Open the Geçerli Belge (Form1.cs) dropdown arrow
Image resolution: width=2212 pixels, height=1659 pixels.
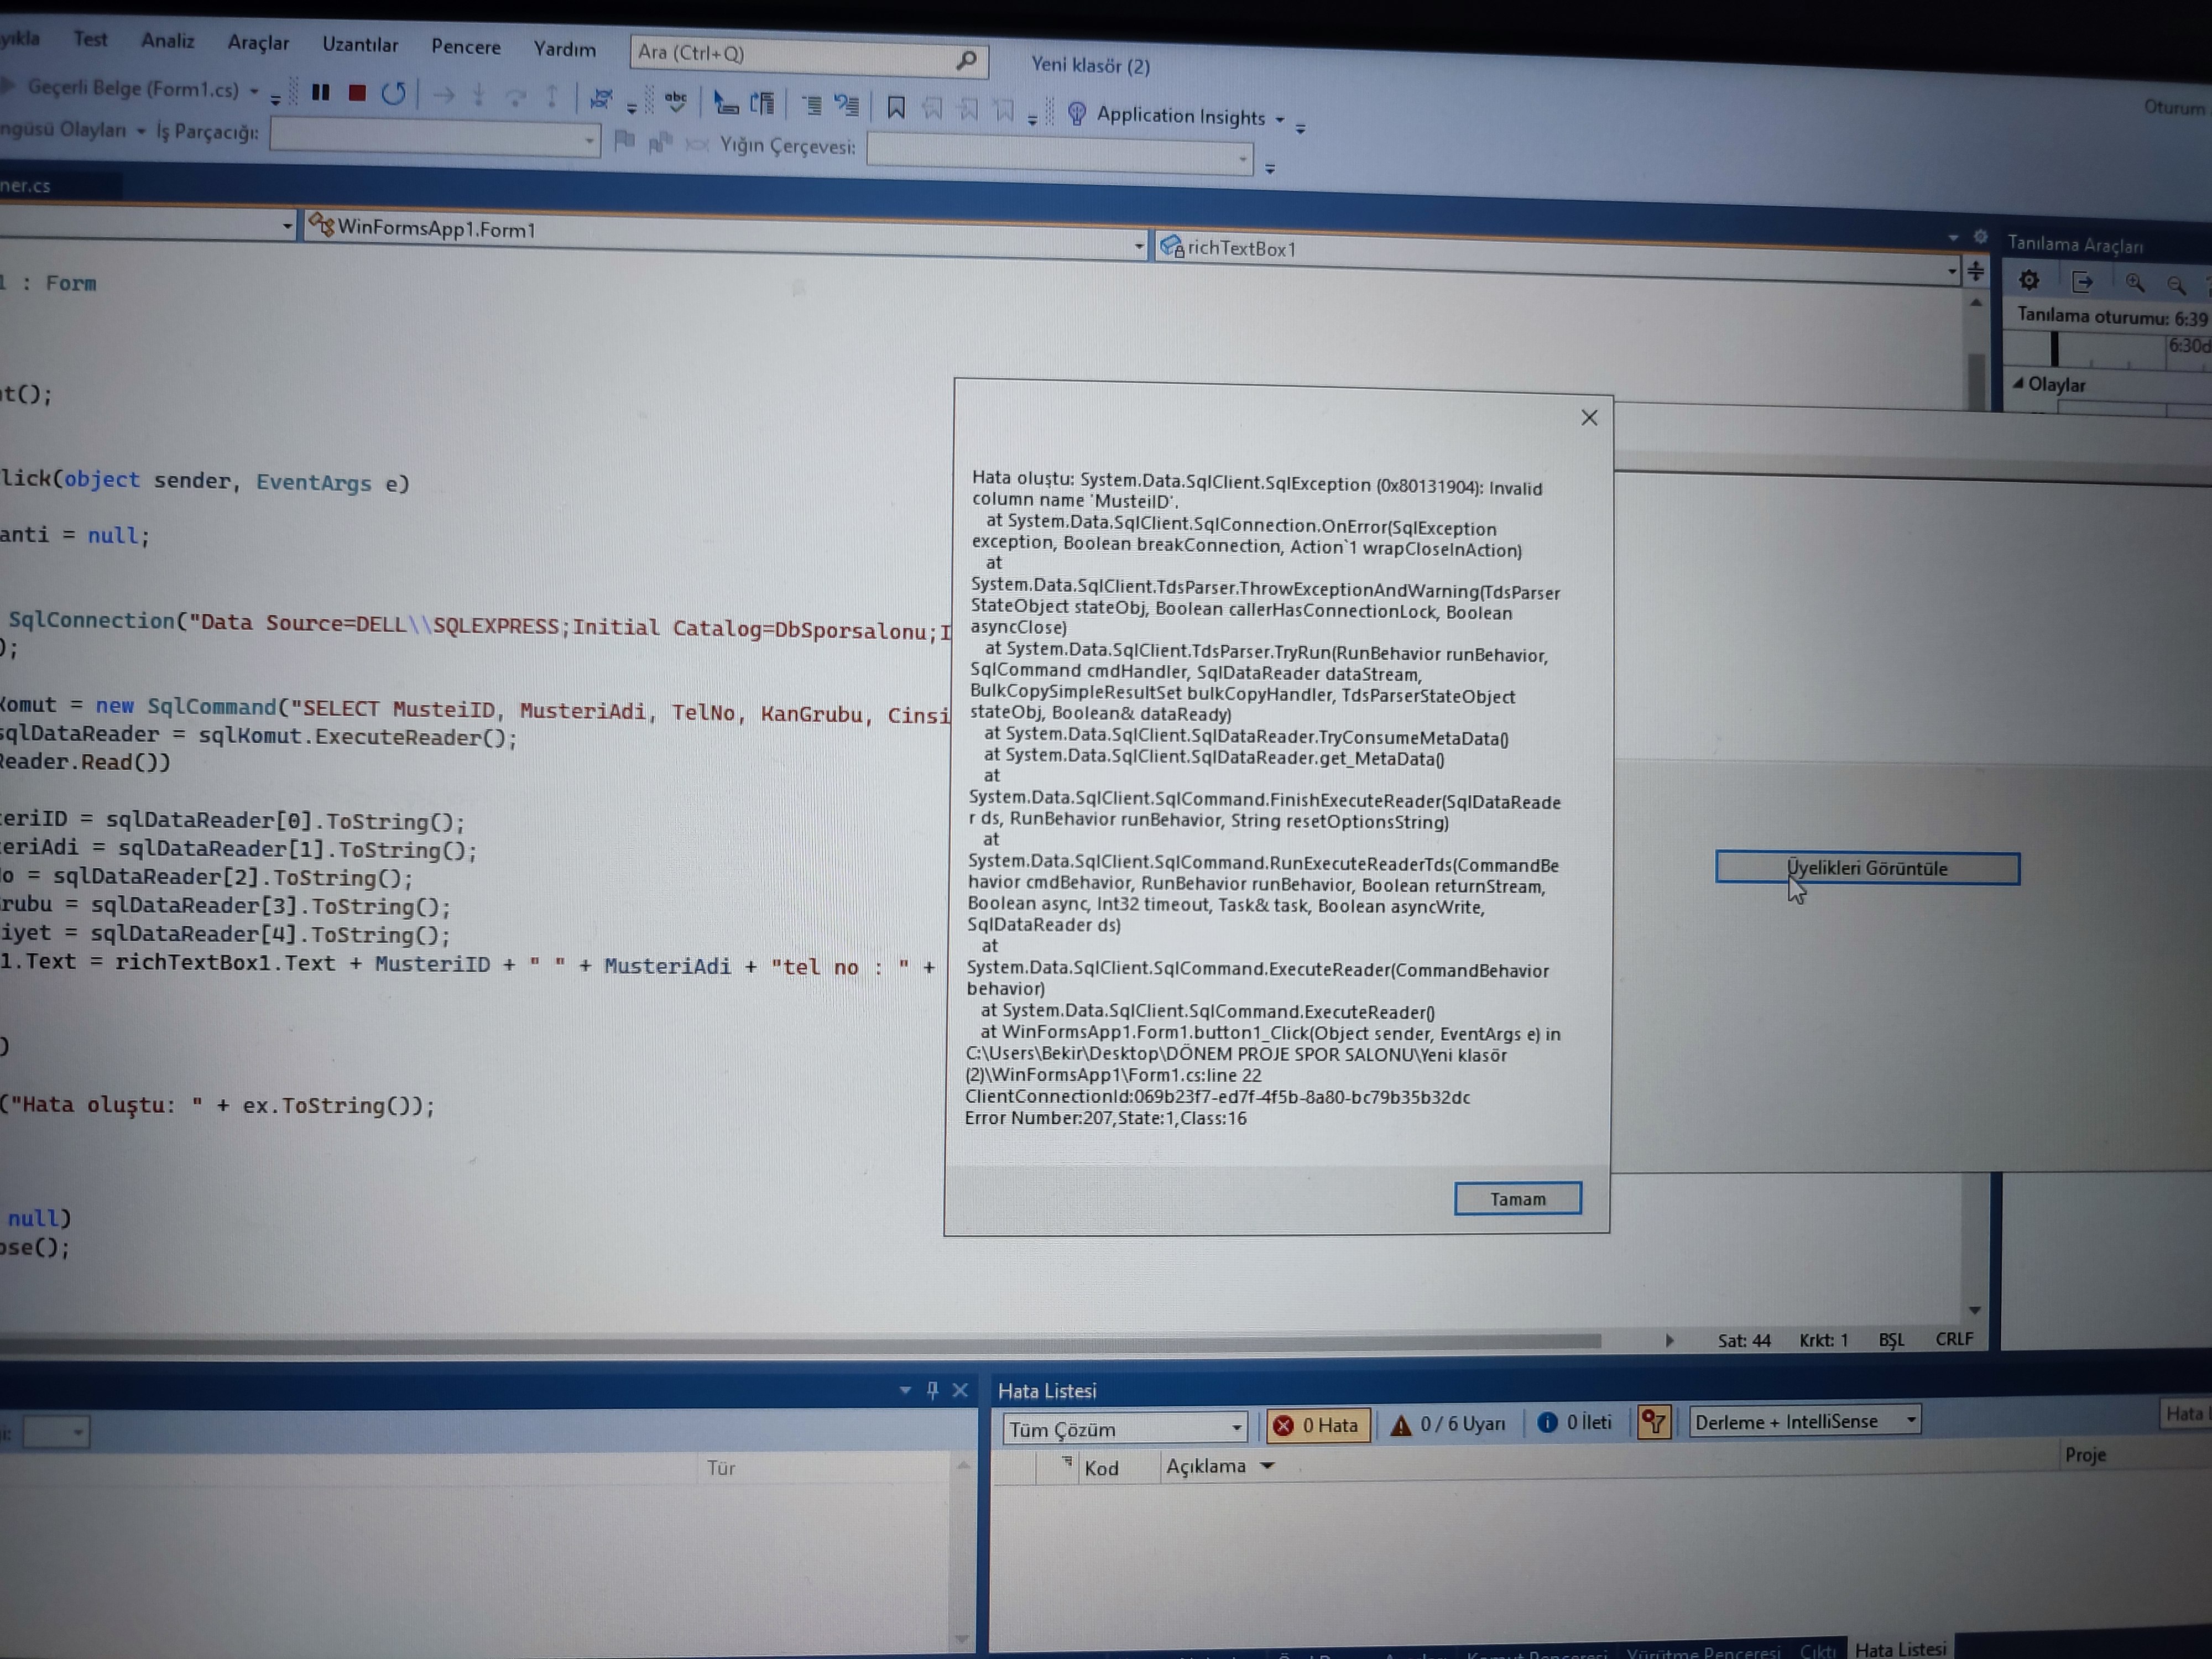click(x=254, y=91)
